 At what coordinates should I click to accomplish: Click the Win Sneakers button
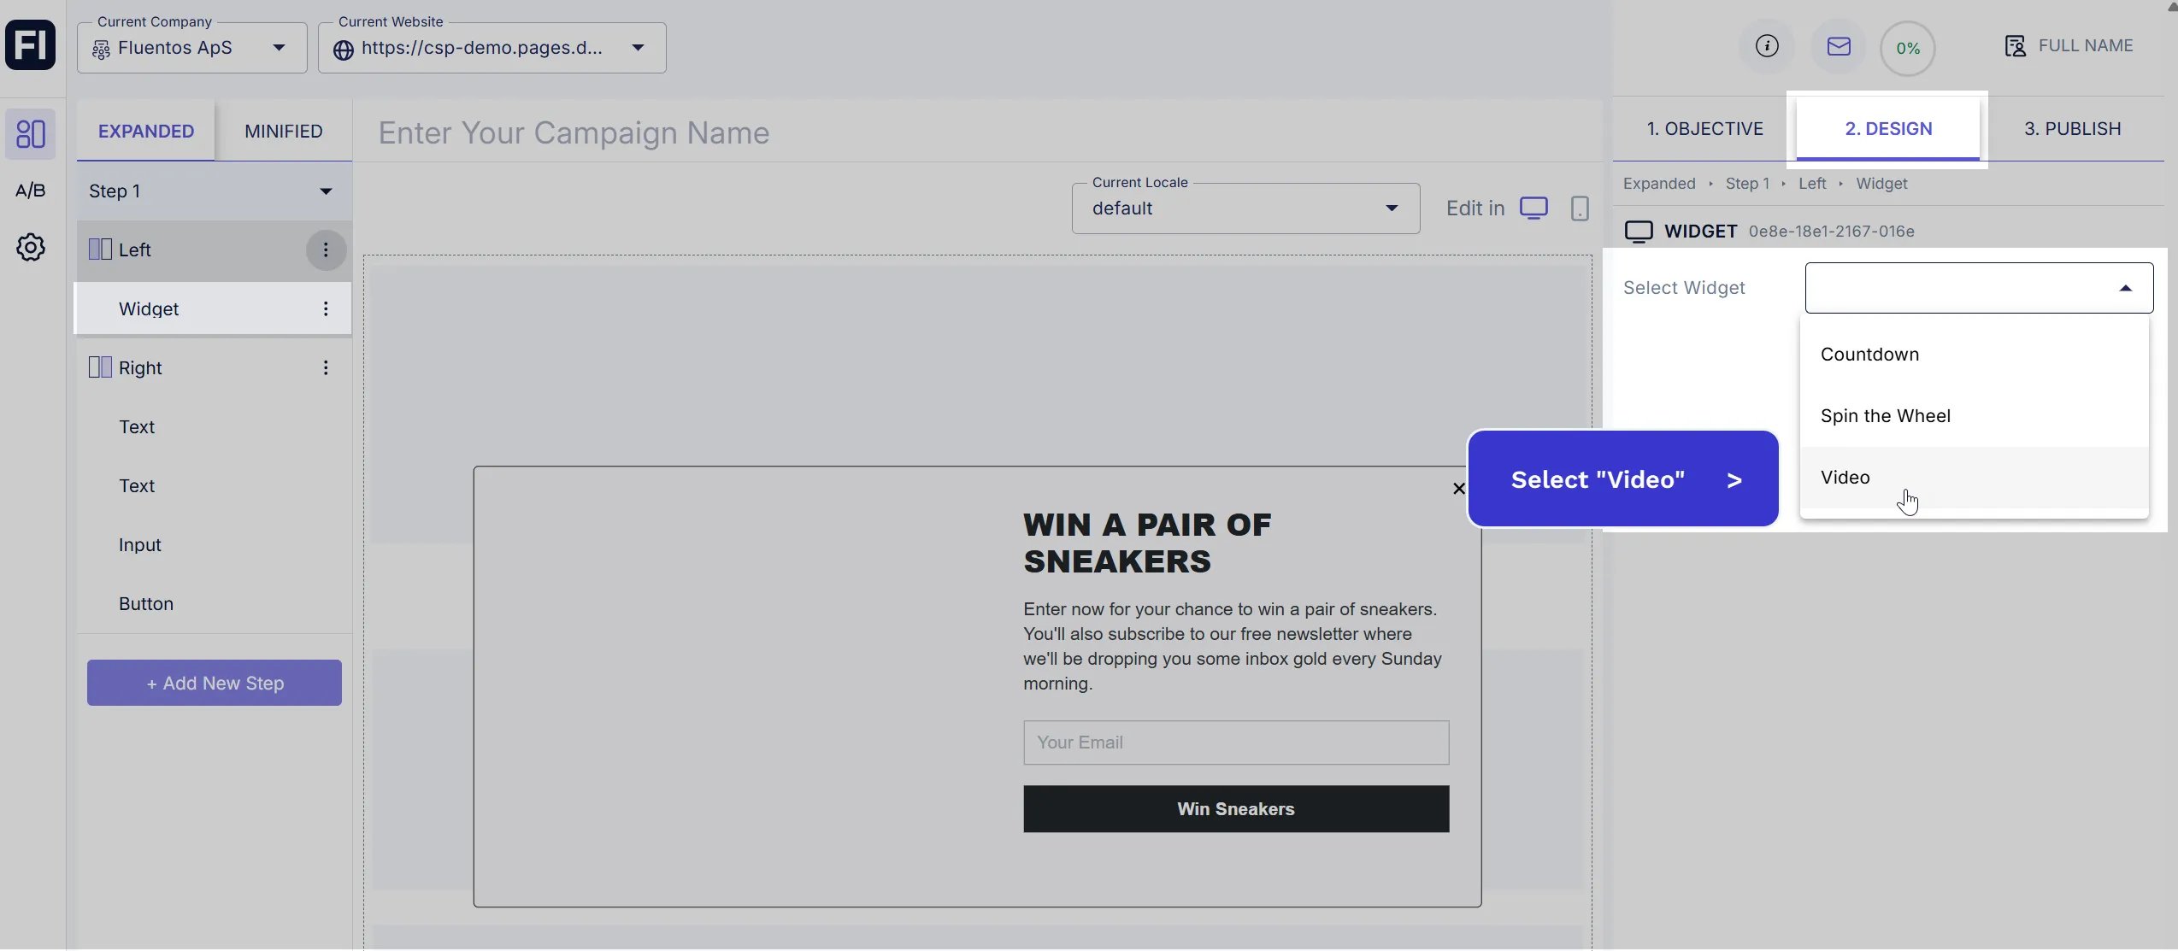1236,809
